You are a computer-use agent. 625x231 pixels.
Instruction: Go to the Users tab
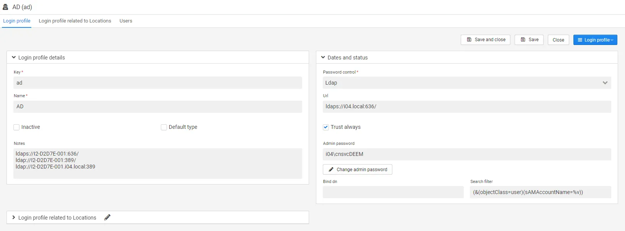coord(126,21)
